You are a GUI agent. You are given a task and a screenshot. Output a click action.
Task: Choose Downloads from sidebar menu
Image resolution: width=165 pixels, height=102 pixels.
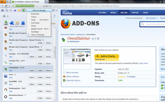[x=39, y=23]
